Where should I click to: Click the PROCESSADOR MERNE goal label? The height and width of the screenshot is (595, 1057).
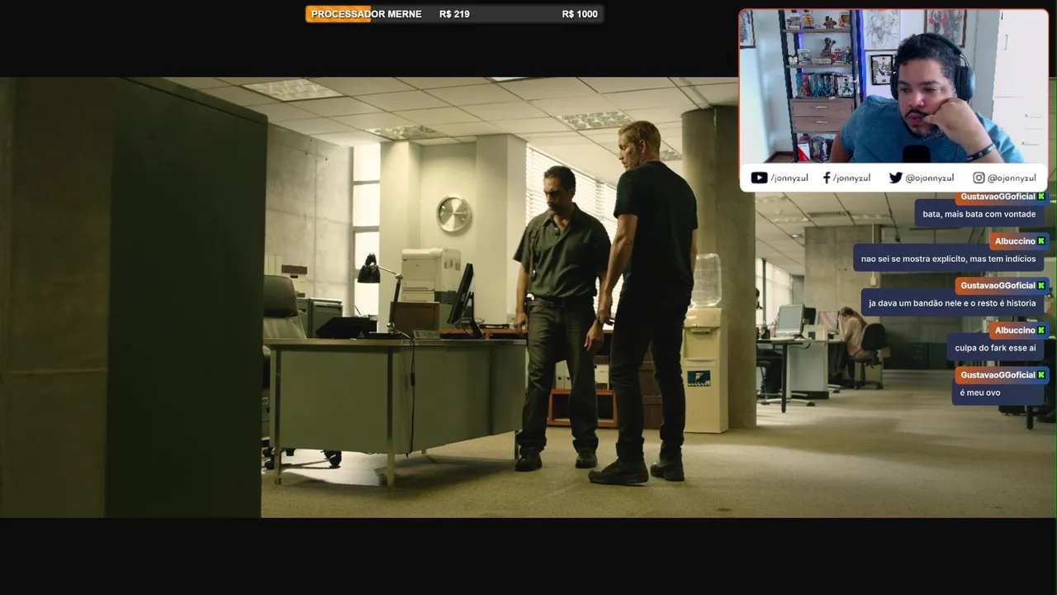coord(366,14)
